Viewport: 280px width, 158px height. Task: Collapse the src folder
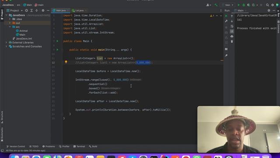pos(10,27)
